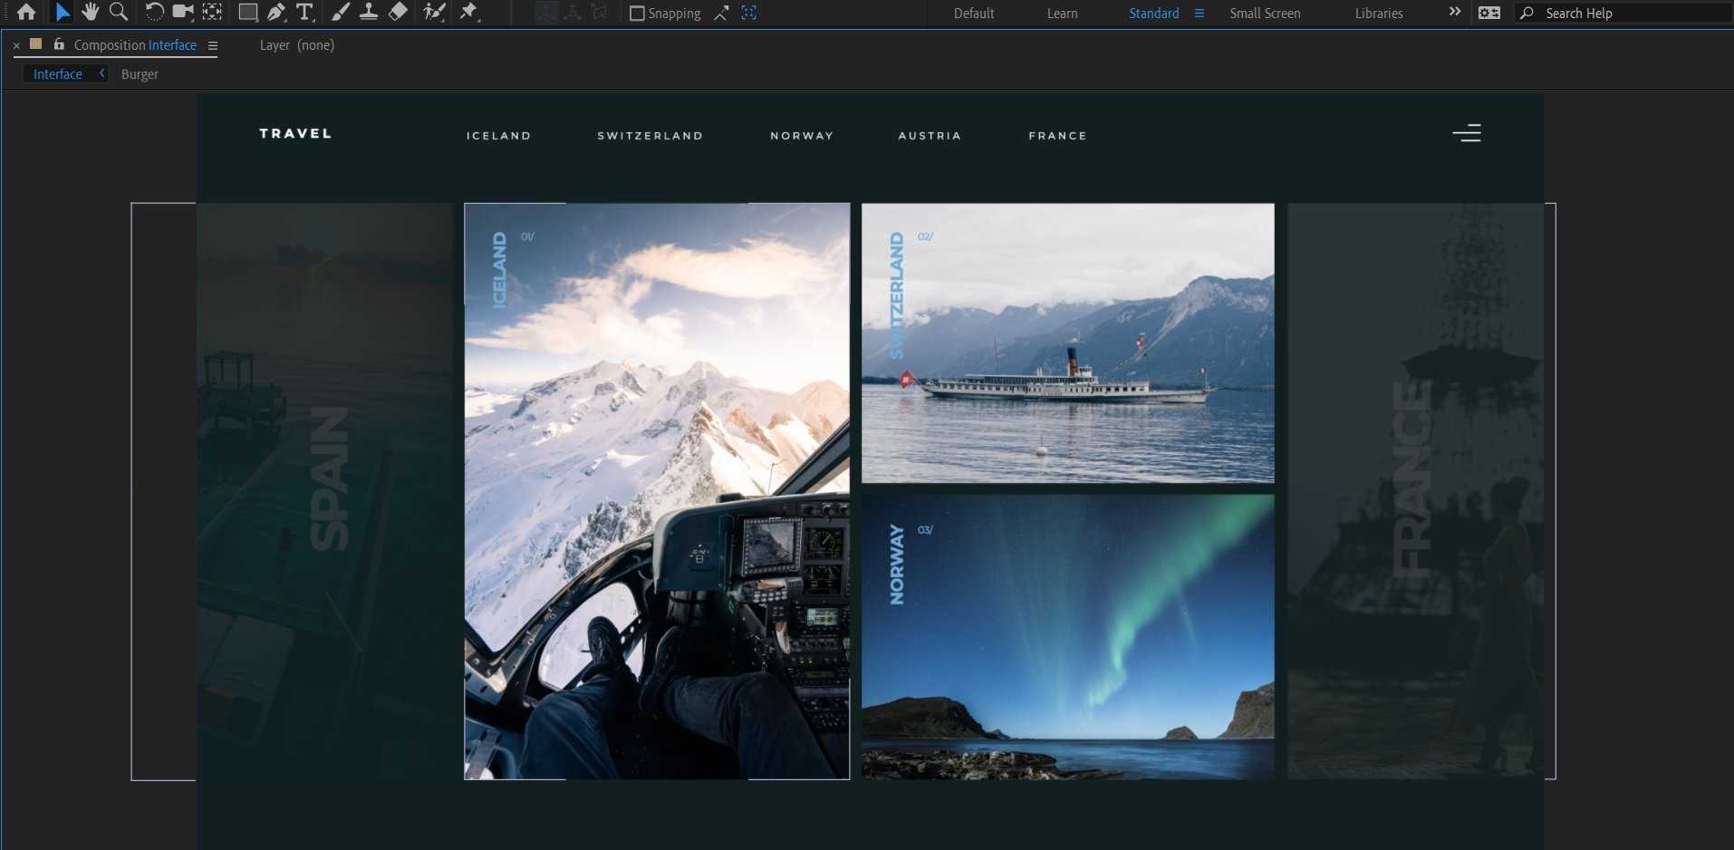Click the Home icon in the toolbar
1734x850 pixels.
(x=26, y=13)
